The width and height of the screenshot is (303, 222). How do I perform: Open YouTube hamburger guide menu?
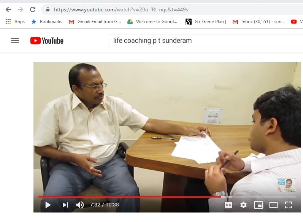coord(15,41)
